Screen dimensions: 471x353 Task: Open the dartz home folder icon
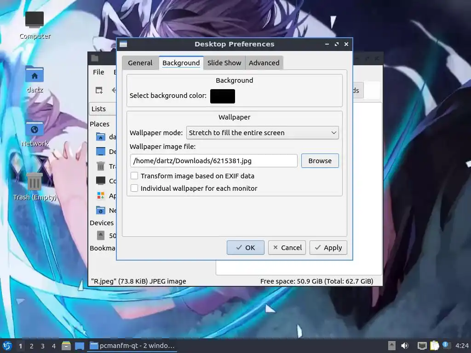pos(34,74)
